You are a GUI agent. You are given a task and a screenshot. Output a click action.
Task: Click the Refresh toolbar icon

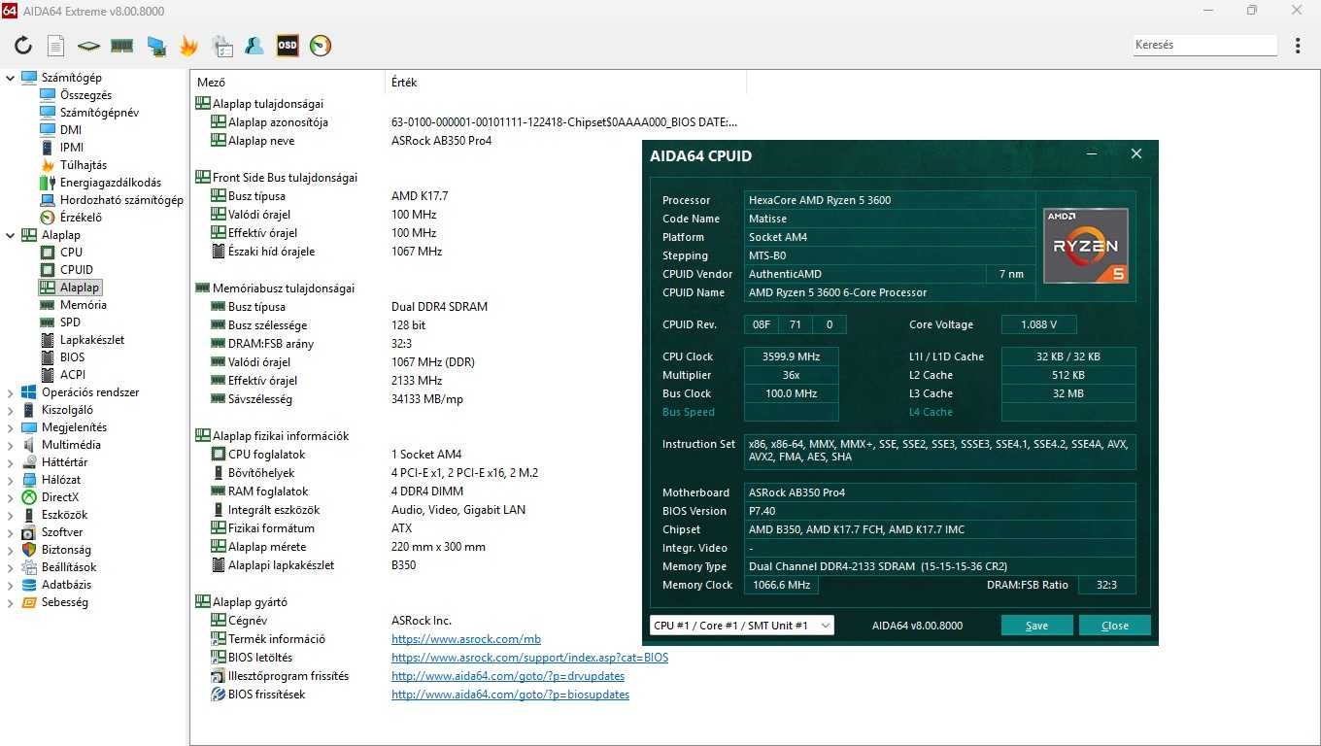(x=23, y=46)
